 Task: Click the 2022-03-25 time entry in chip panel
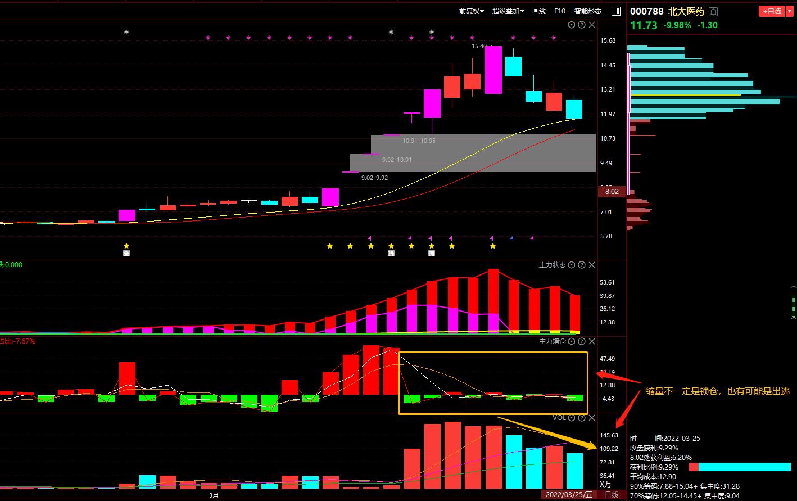tap(665, 439)
